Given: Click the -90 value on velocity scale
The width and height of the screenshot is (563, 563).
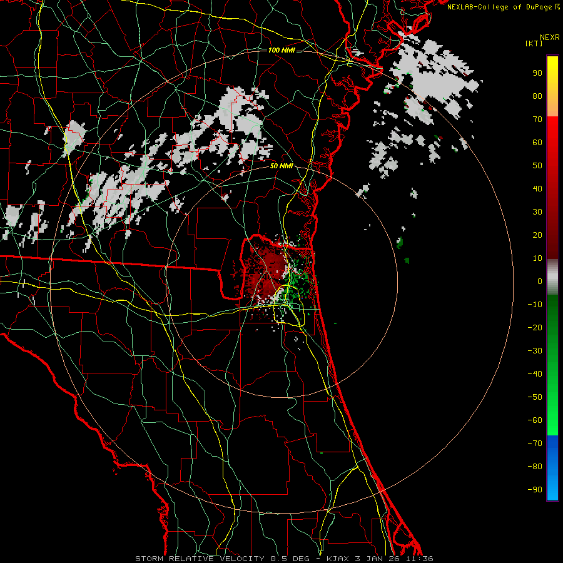Looking at the screenshot, I should pos(535,489).
